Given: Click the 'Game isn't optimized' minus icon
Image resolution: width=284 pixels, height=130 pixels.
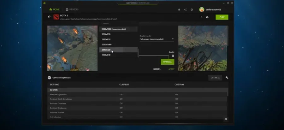Looking at the screenshot, I should click(49, 78).
